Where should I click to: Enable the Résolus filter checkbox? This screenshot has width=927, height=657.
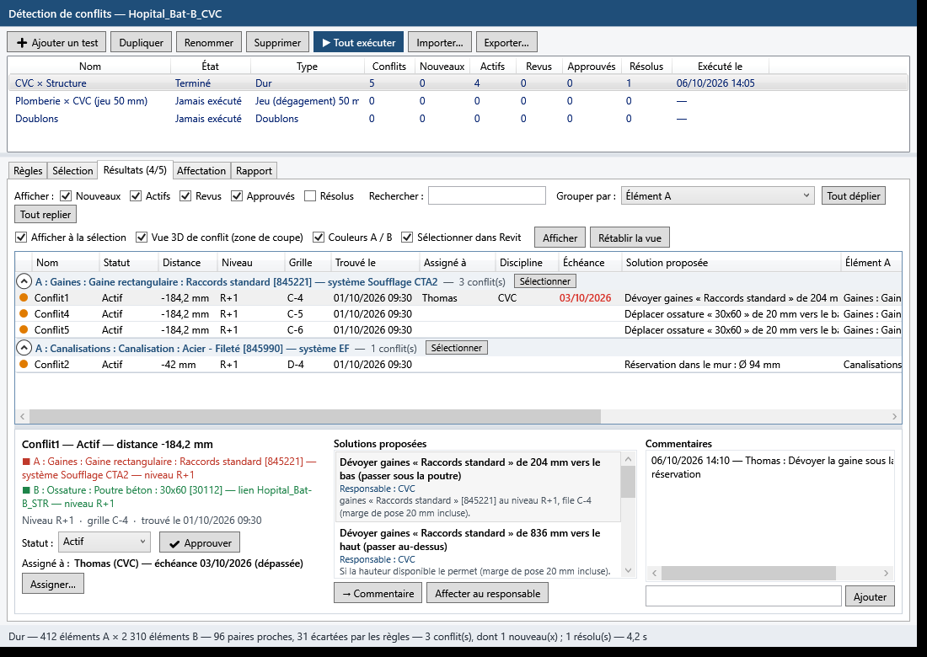[x=310, y=196]
